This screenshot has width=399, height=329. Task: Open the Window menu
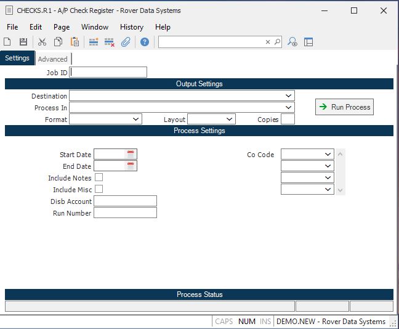coord(95,27)
